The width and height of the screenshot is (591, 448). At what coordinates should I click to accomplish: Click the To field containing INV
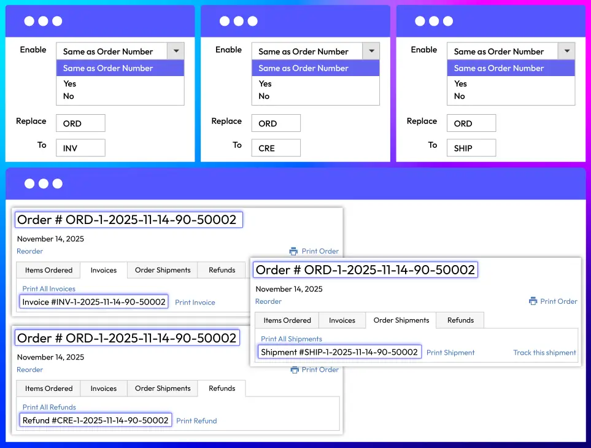coord(80,148)
